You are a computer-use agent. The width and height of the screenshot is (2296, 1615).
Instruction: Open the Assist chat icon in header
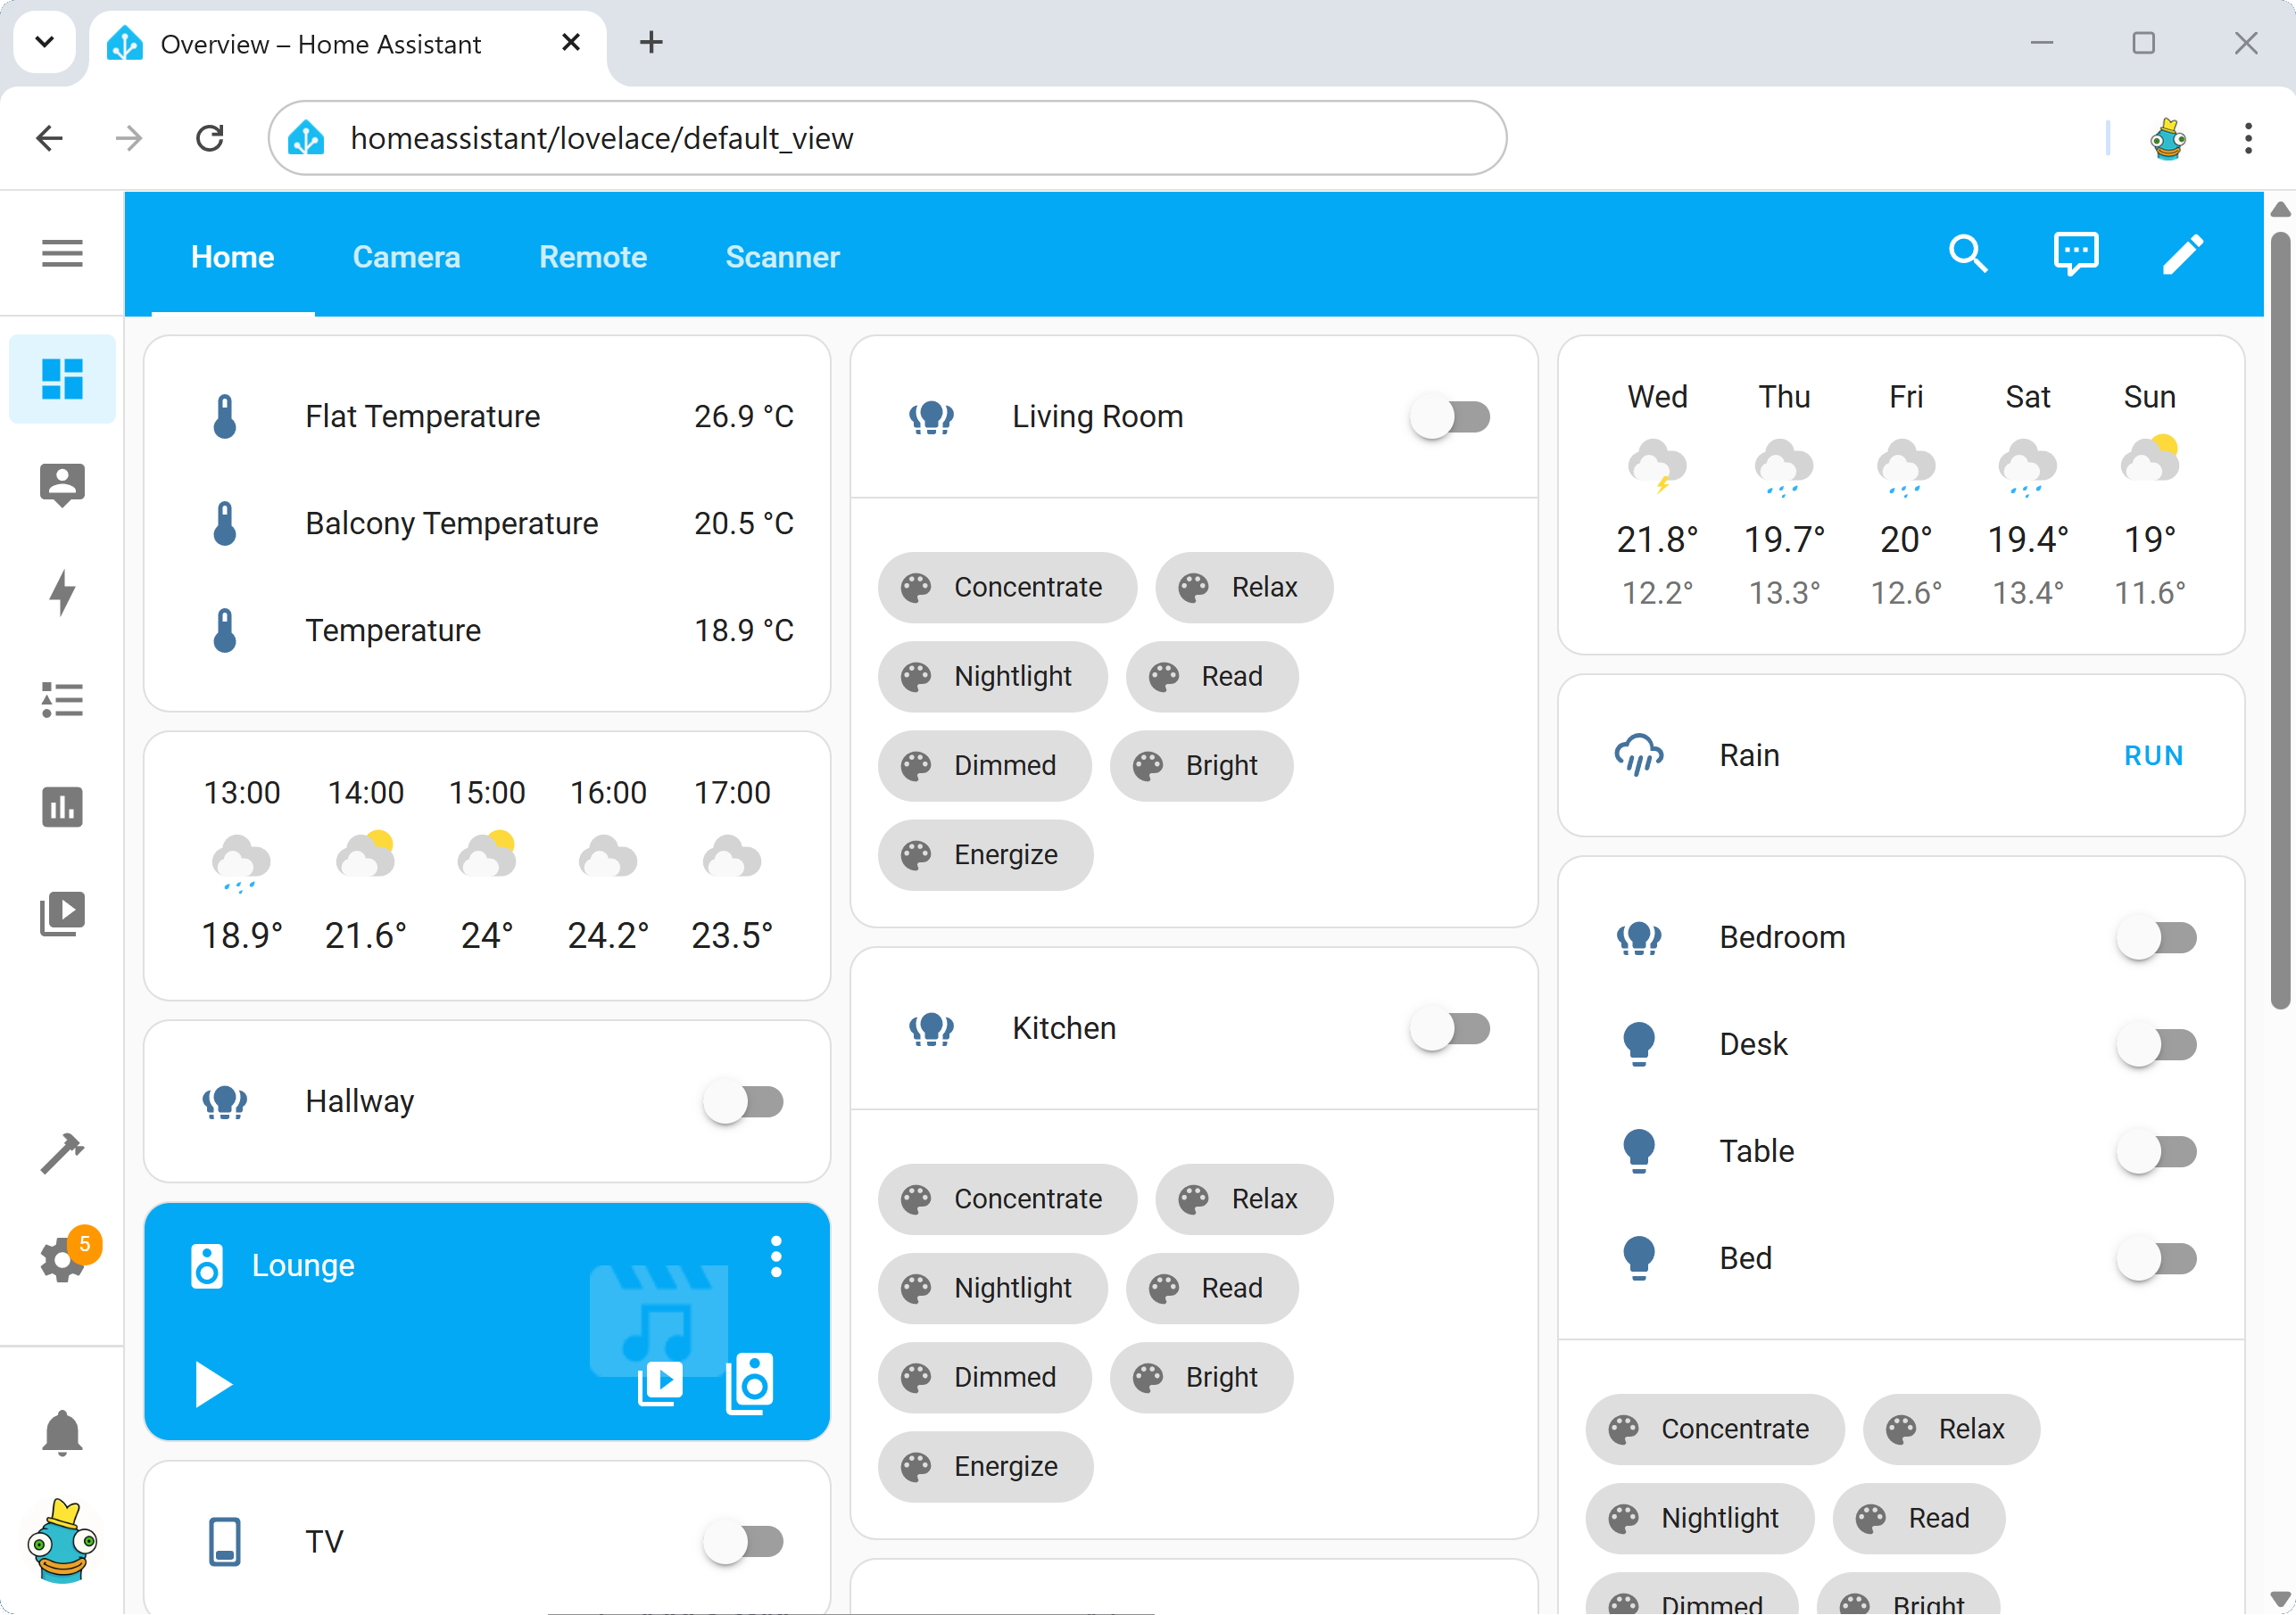(2075, 254)
